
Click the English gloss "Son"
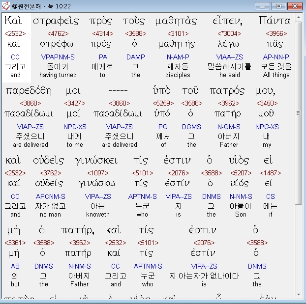241,214
